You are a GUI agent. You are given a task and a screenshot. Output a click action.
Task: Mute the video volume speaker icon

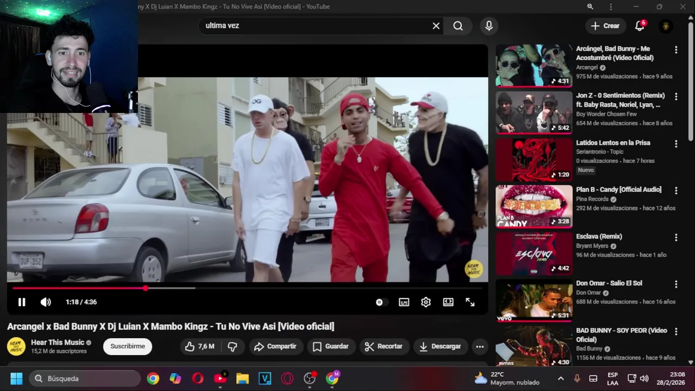tap(46, 302)
